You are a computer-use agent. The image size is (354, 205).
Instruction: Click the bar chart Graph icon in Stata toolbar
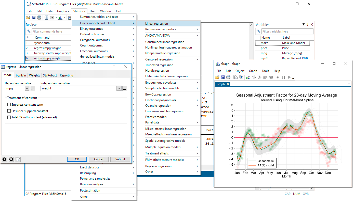tap(61, 18)
